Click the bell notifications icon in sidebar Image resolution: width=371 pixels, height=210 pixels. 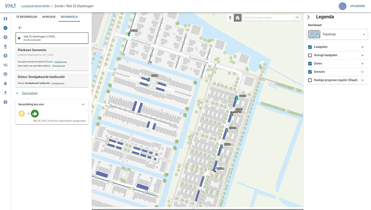5,83
